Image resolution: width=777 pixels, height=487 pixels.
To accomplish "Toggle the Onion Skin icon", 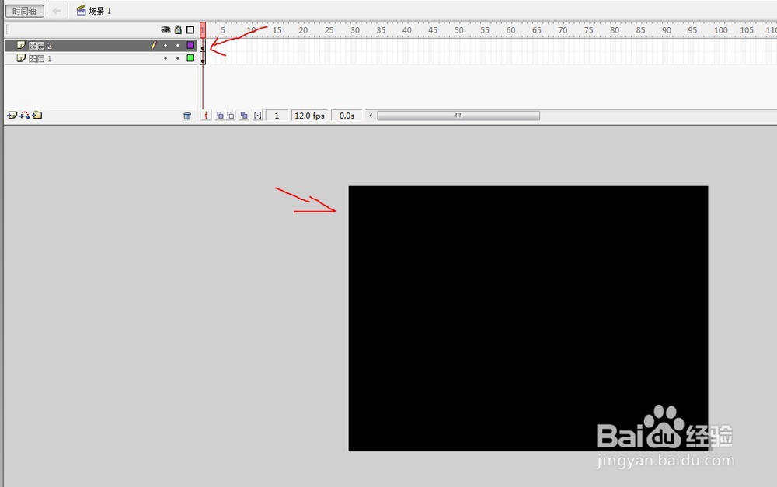I will 220,116.
